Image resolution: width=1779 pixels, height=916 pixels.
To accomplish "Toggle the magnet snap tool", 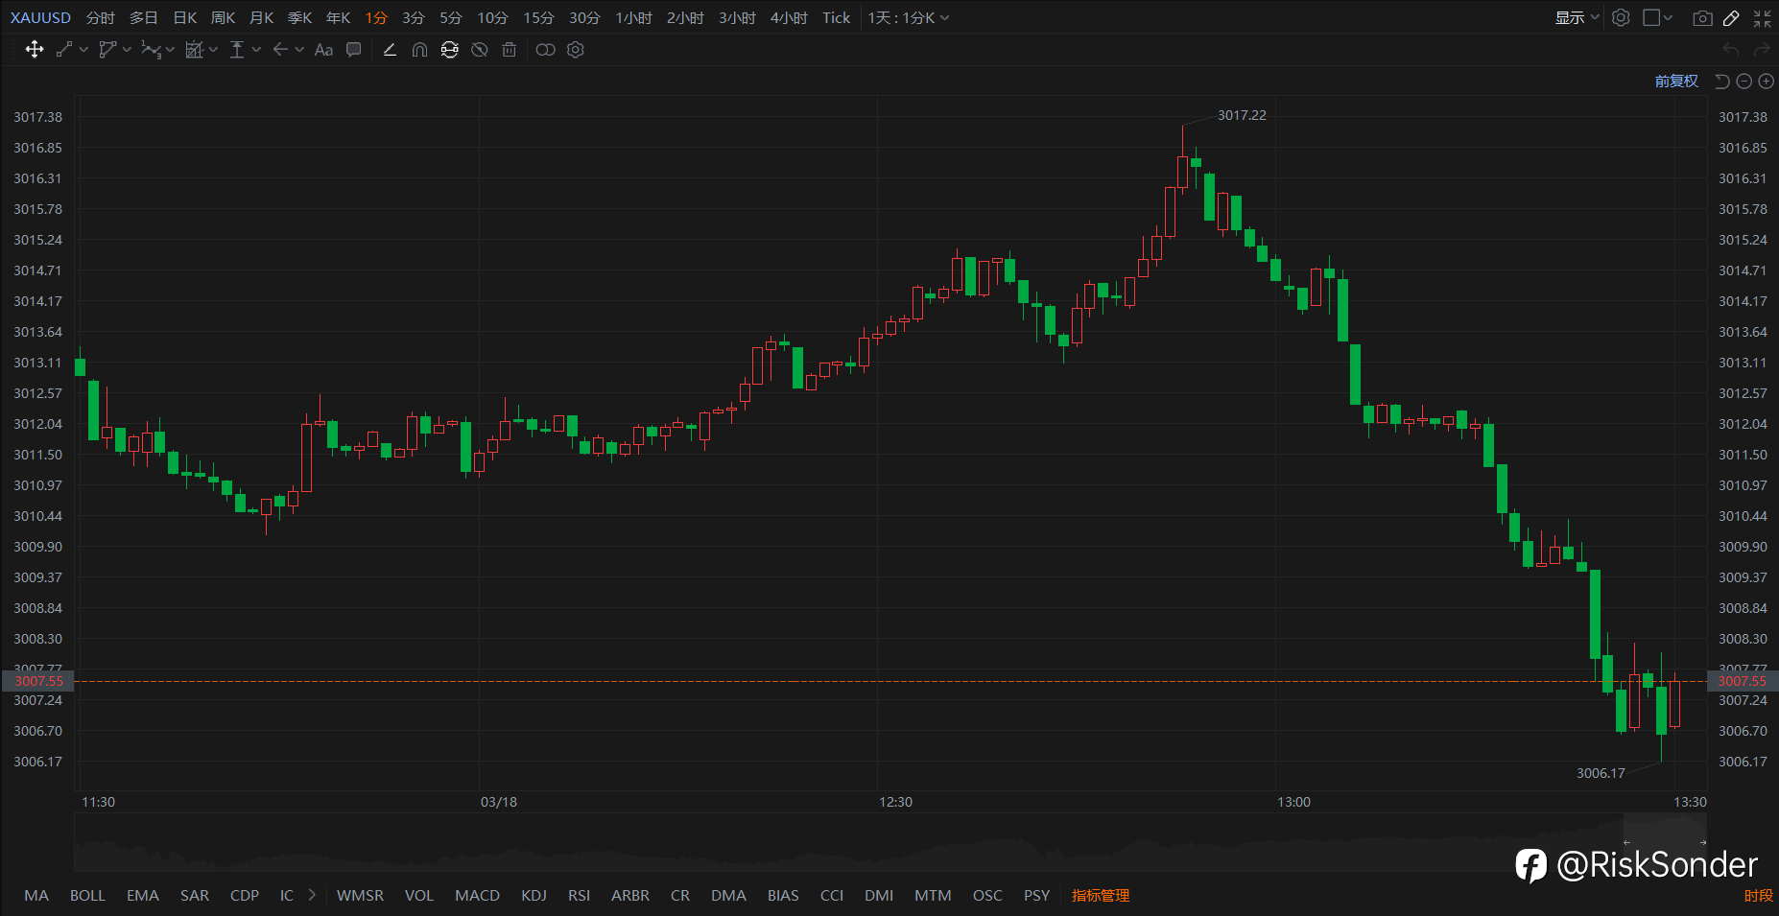I will 419,50.
